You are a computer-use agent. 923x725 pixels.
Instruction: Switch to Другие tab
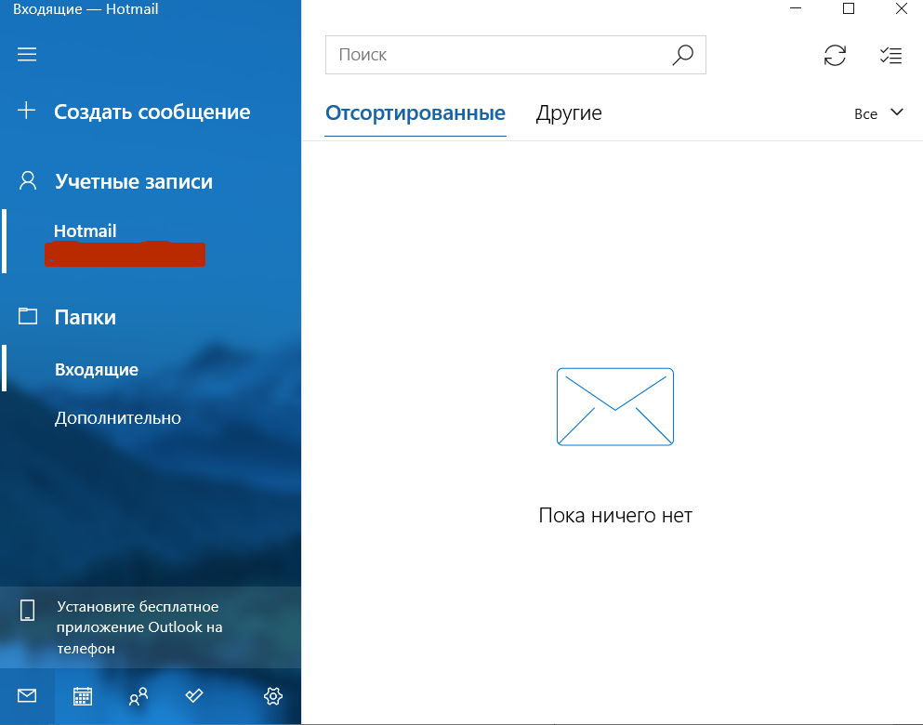click(569, 113)
